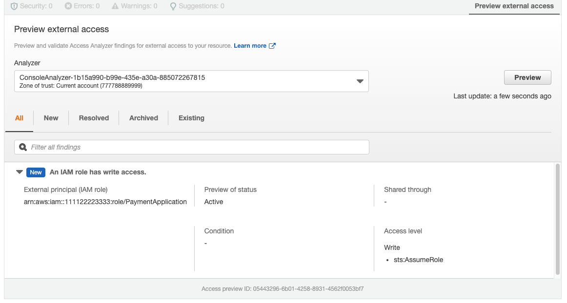Viewport: 567px width, 303px height.
Task: Click the findings panel vertical scrollbar
Action: 558,219
